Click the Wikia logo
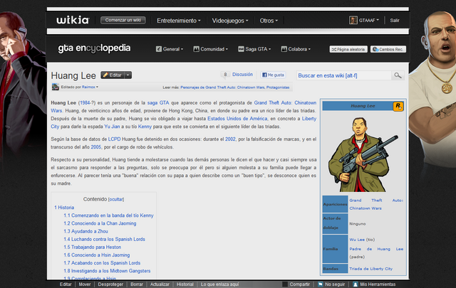The height and width of the screenshot is (288, 456). pos(73,20)
